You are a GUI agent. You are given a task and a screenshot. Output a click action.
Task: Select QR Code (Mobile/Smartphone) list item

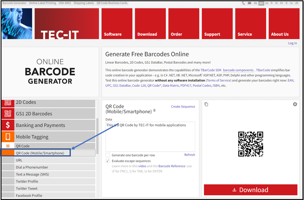point(48,153)
